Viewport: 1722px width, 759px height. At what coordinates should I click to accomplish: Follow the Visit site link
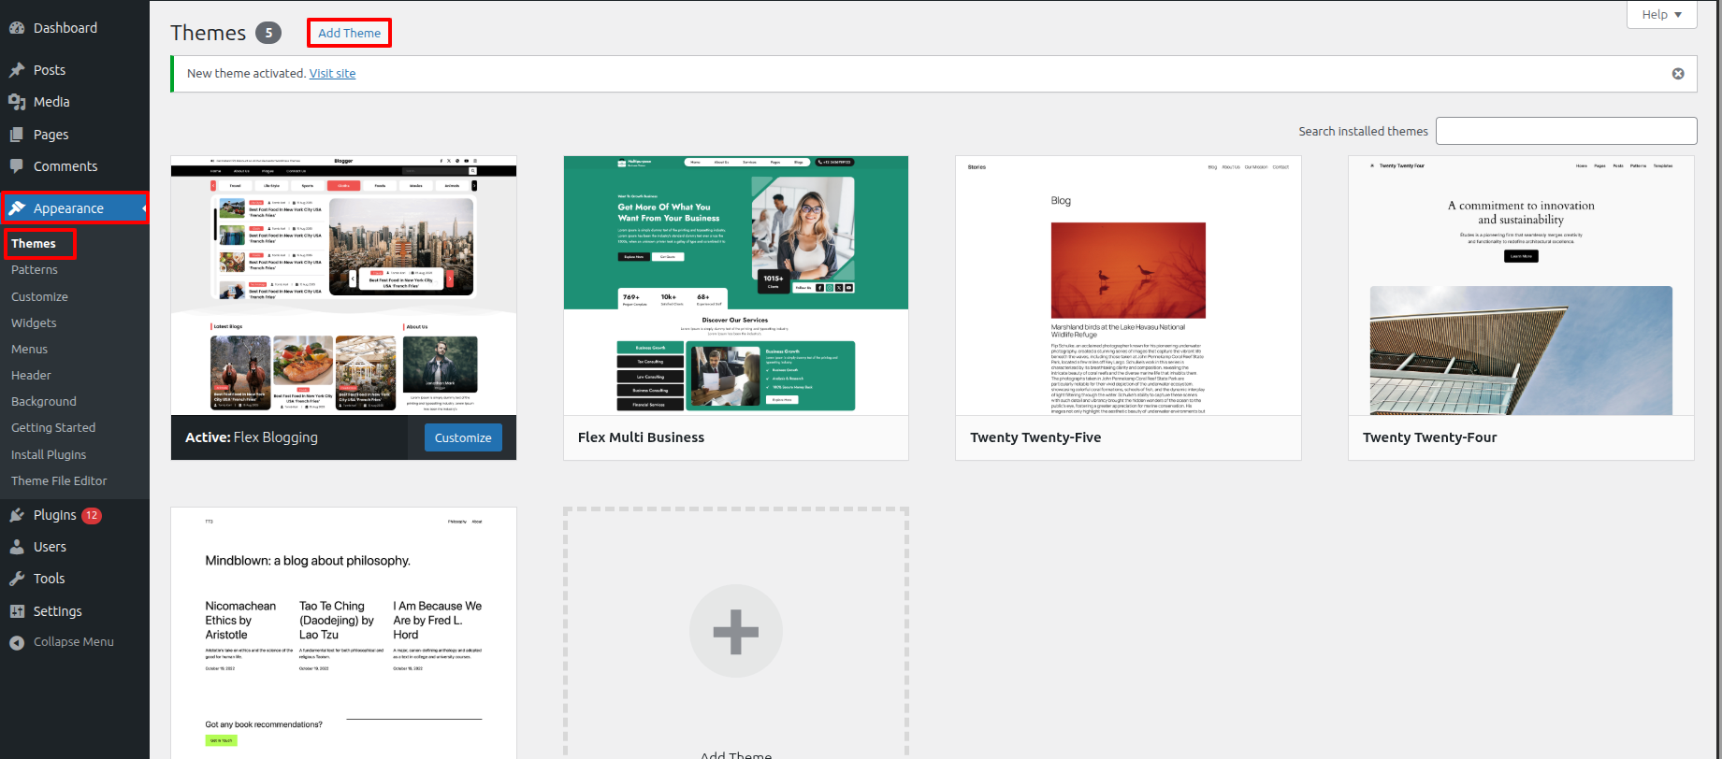tap(332, 74)
